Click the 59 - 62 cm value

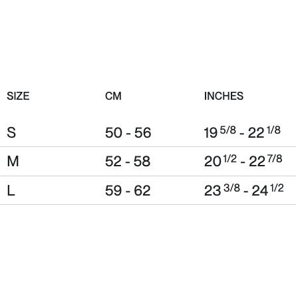pyautogui.click(x=128, y=190)
